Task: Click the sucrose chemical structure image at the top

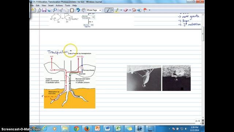Action: pos(64,19)
